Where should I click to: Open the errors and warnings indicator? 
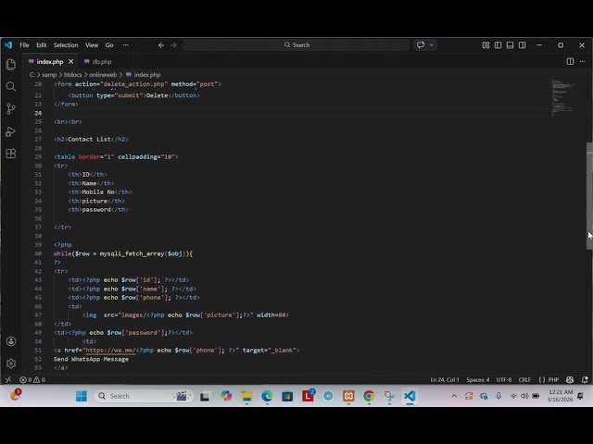pos(32,380)
